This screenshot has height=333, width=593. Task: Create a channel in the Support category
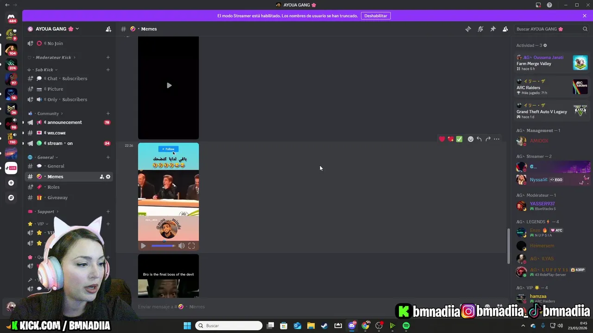pos(108,212)
